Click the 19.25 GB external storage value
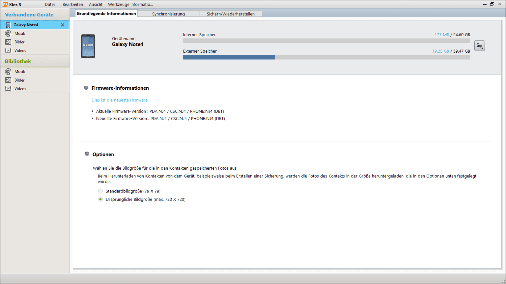 [x=440, y=51]
